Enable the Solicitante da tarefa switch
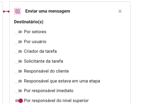The width and height of the screenshot is (141, 105). (x=18, y=61)
